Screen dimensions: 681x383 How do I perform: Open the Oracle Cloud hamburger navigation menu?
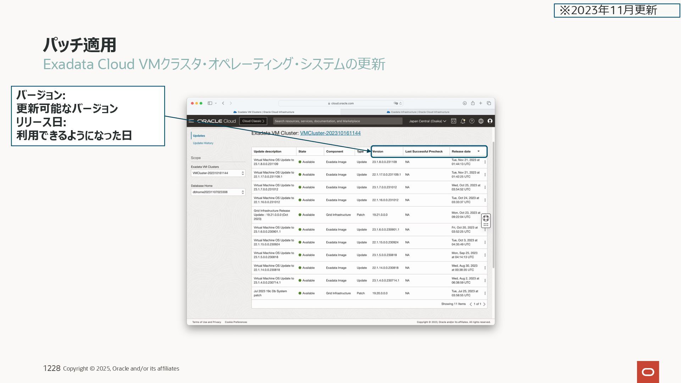point(191,121)
